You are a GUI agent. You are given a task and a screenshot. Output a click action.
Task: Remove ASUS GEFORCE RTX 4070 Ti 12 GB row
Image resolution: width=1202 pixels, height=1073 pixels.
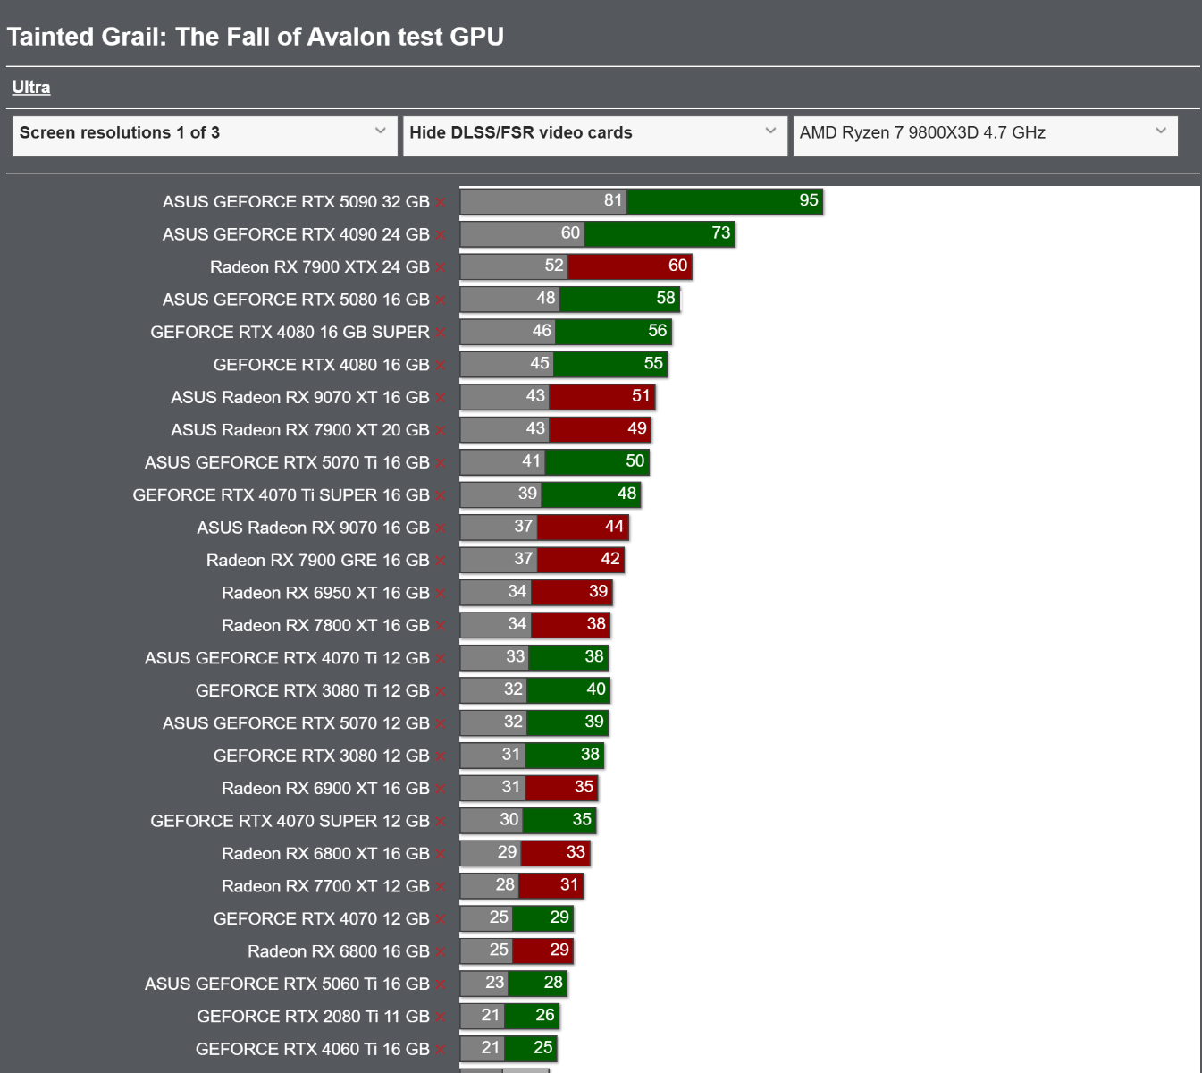coord(441,659)
